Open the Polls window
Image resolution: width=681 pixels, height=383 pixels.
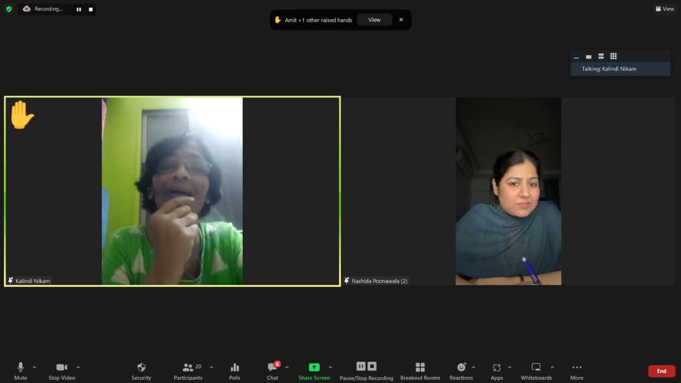[x=235, y=371]
